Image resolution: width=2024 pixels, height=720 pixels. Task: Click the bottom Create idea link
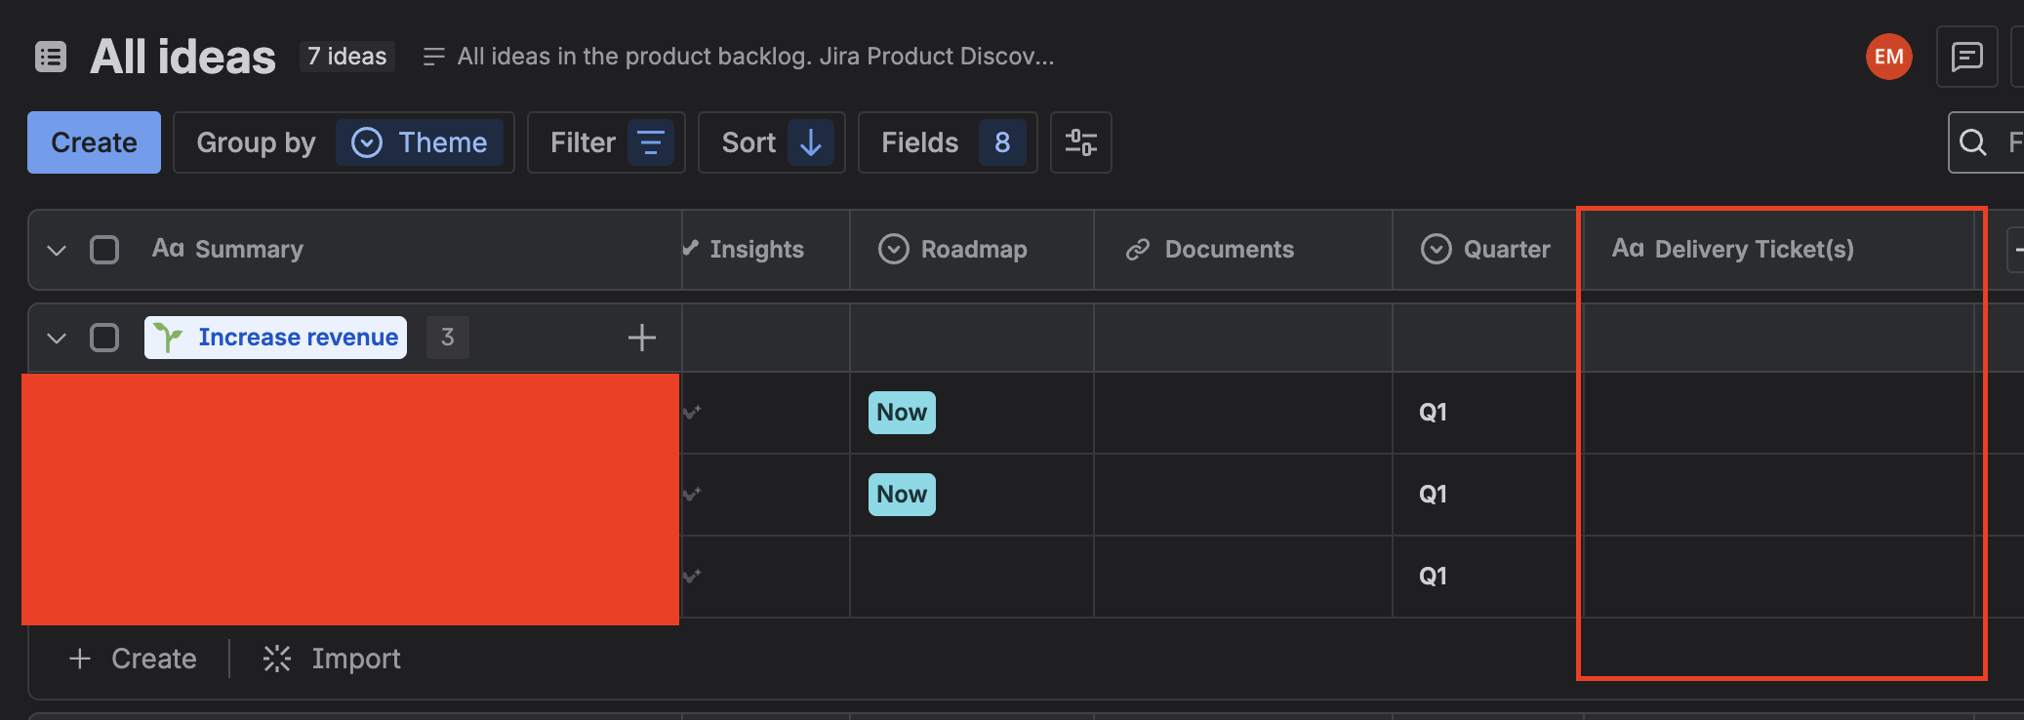[x=133, y=659]
